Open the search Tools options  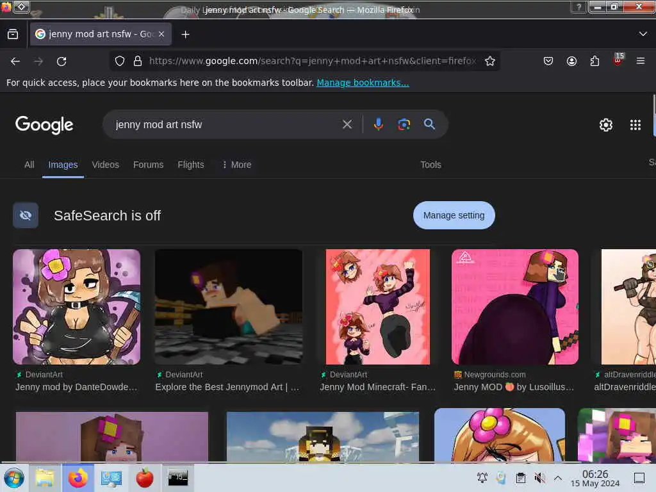click(x=430, y=165)
